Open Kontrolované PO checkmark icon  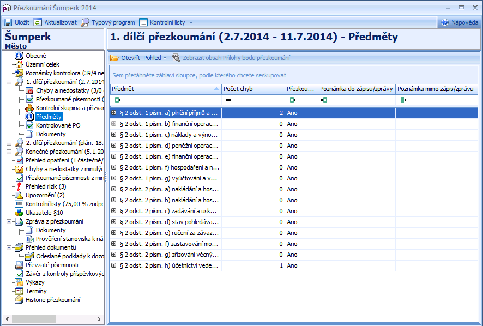coord(29,125)
